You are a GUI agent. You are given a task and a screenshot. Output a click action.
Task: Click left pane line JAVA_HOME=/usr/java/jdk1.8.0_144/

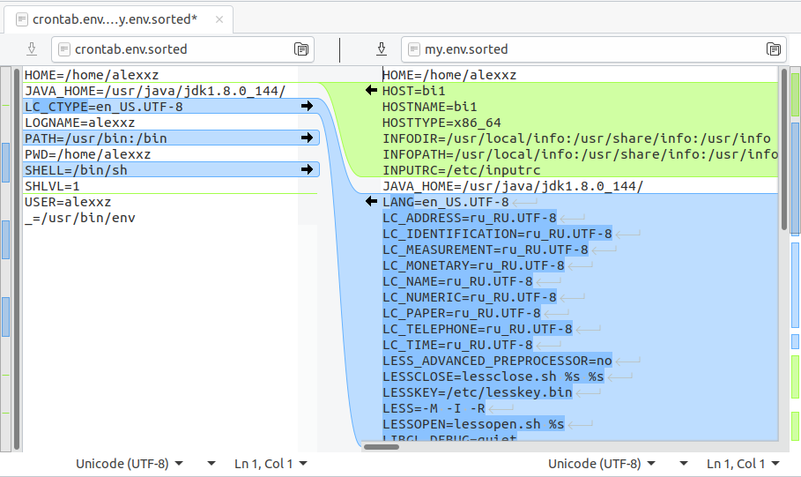(155, 91)
